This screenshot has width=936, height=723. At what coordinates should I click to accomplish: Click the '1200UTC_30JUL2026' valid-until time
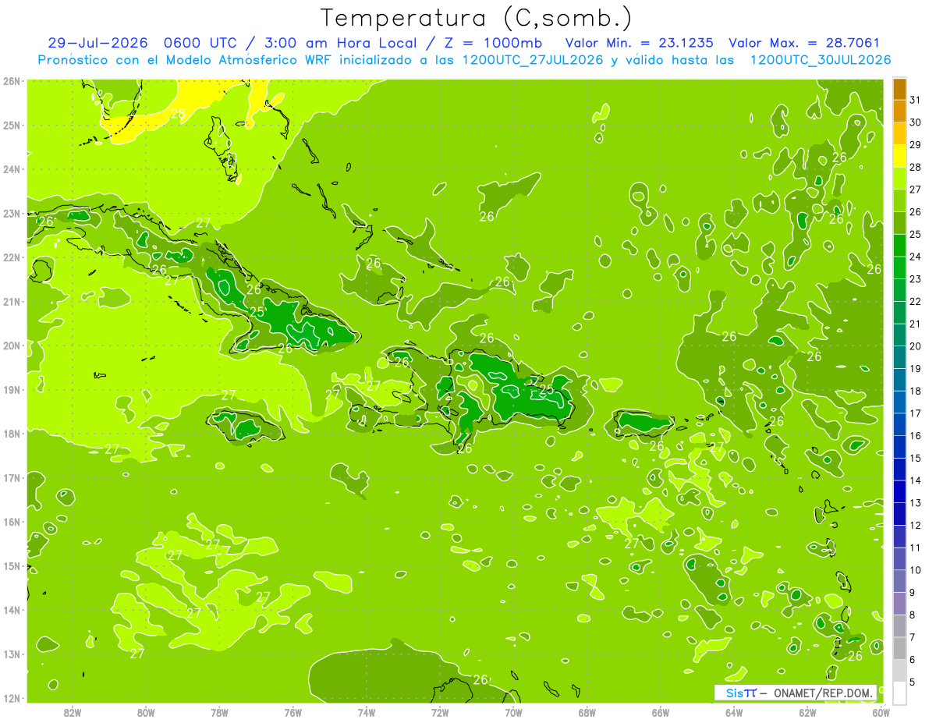coord(821,60)
